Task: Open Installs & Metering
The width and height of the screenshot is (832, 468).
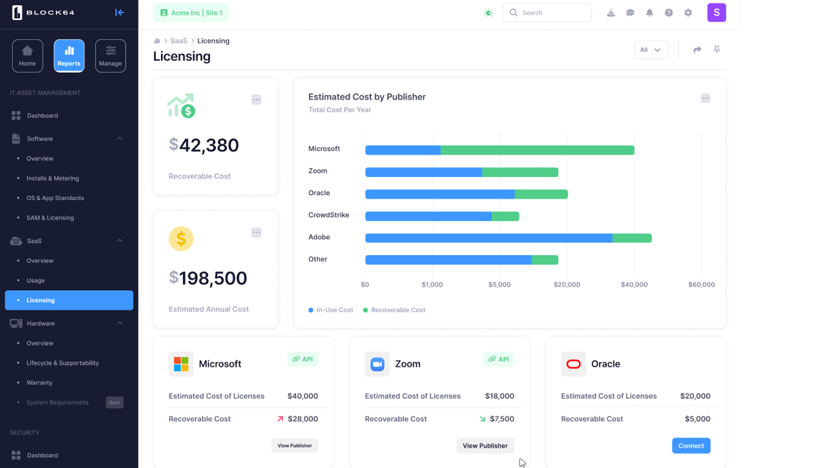Action: pos(53,178)
